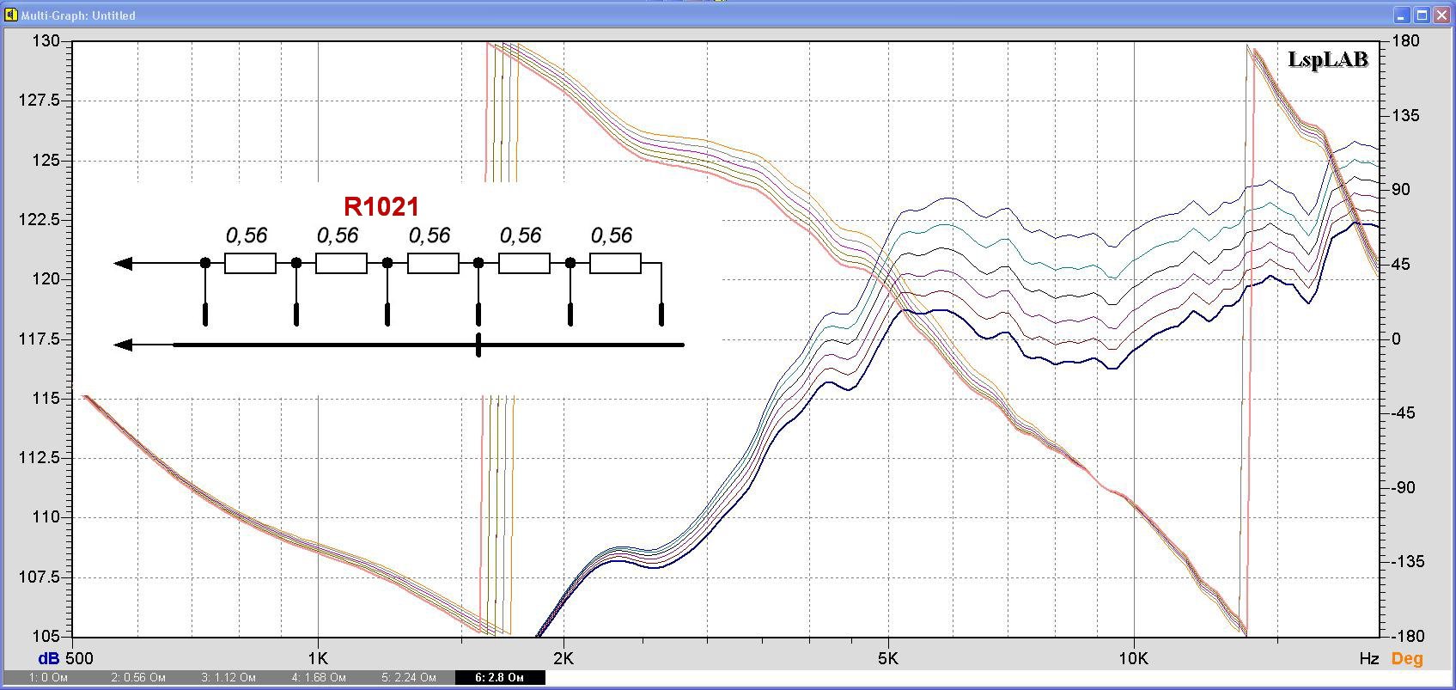Click the 180 degree phase scale value
The image size is (1456, 690).
(x=1405, y=41)
